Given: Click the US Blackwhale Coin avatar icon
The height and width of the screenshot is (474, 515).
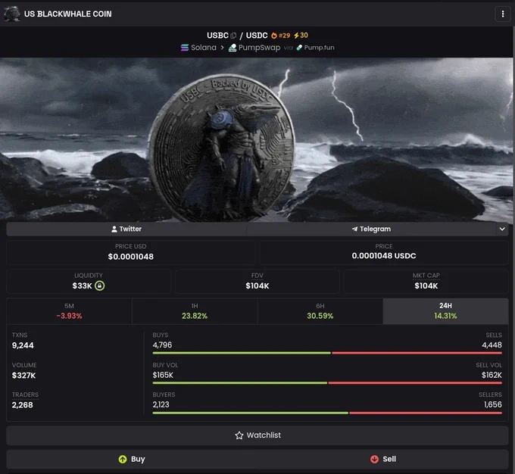Looking at the screenshot, I should [x=12, y=14].
